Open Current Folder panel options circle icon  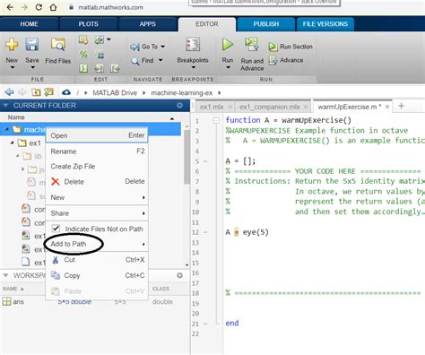[x=179, y=105]
